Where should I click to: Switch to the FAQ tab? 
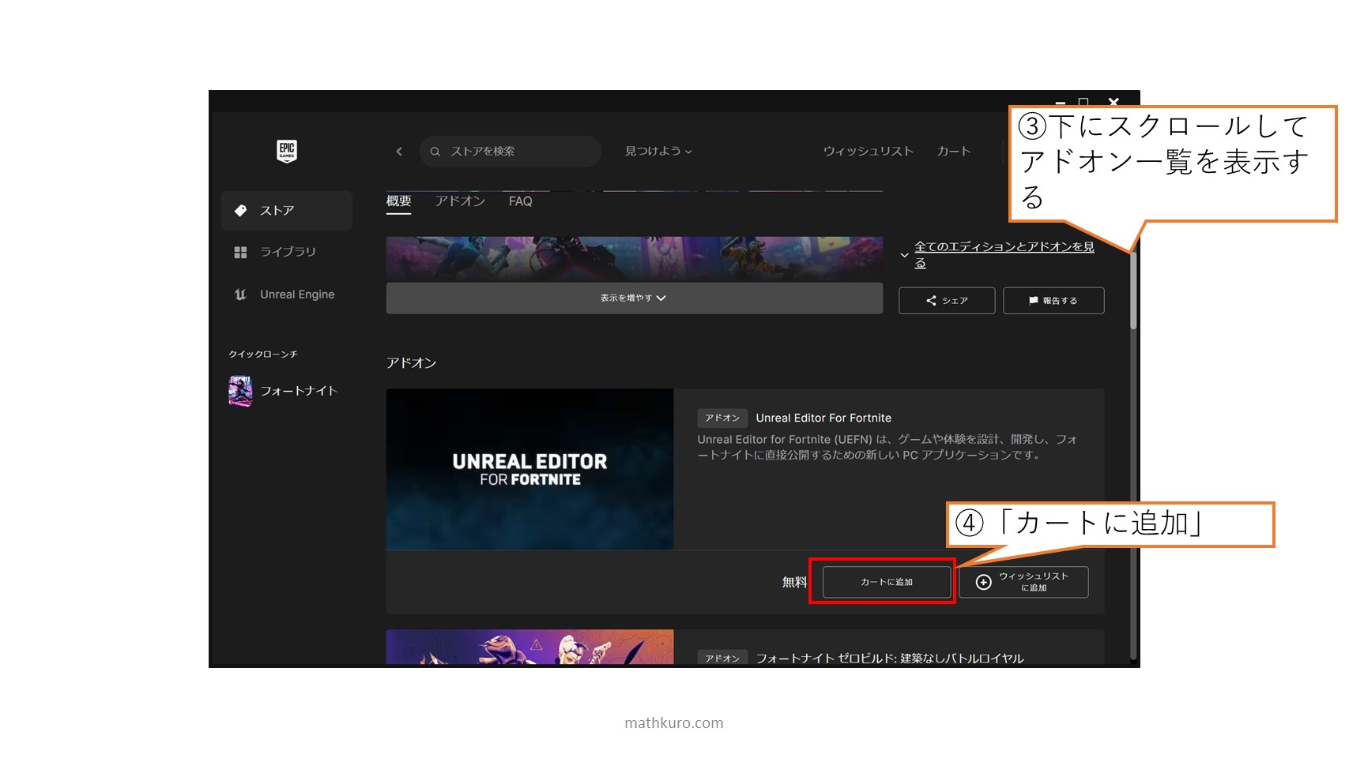click(521, 201)
